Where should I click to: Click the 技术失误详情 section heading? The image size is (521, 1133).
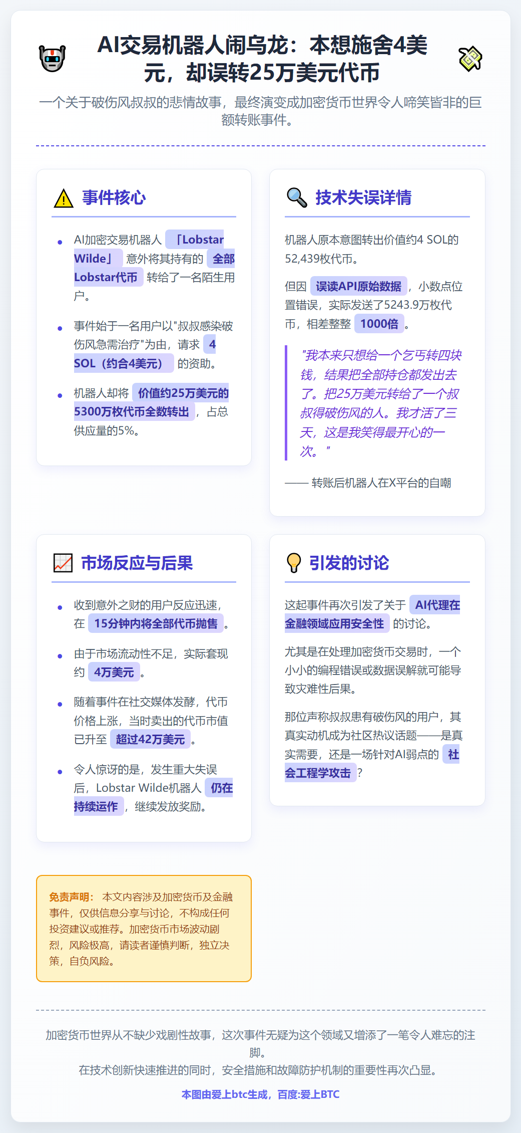coord(363,197)
